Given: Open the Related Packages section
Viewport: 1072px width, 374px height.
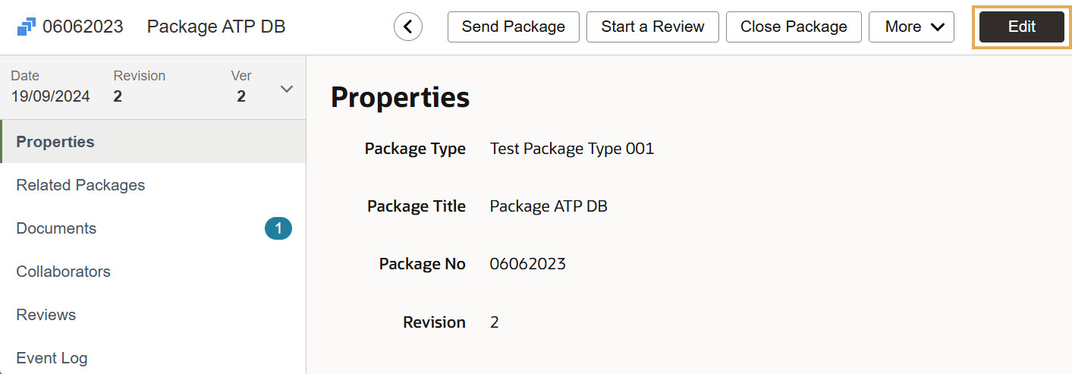Looking at the screenshot, I should 80,185.
